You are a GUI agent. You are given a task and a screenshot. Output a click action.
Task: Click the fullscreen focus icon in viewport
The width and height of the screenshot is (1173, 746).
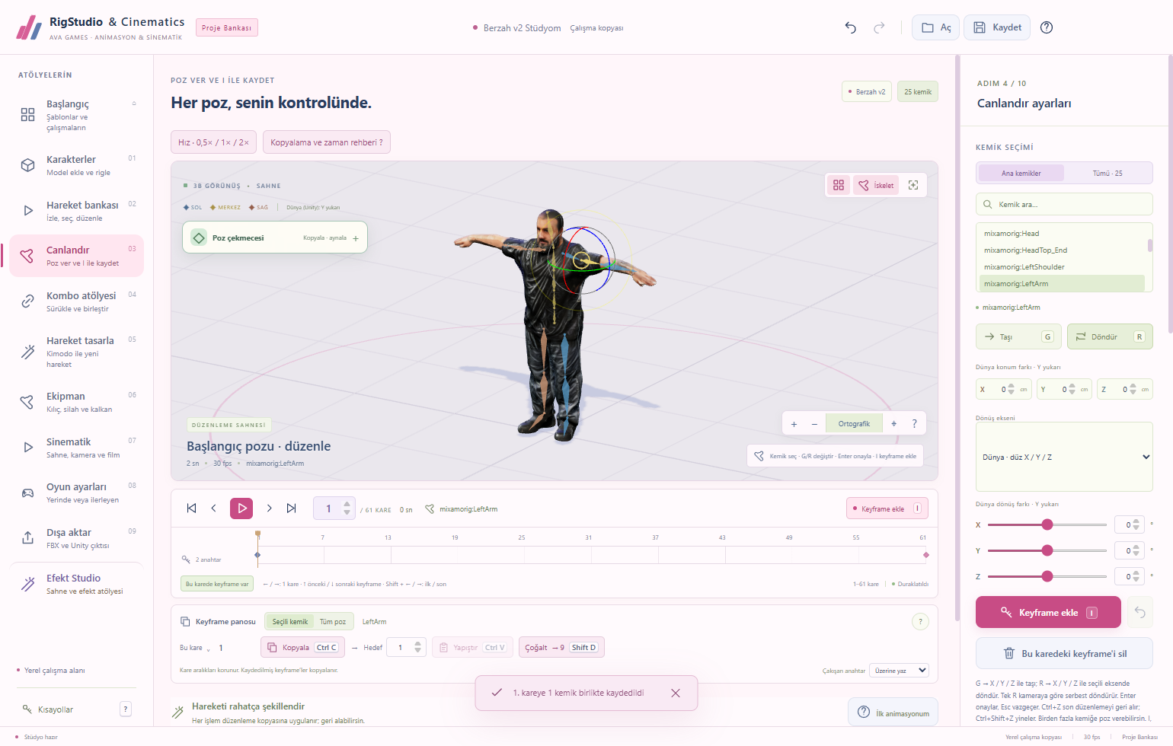(x=913, y=185)
